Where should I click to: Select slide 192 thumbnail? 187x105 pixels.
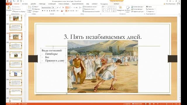(x=16, y=64)
